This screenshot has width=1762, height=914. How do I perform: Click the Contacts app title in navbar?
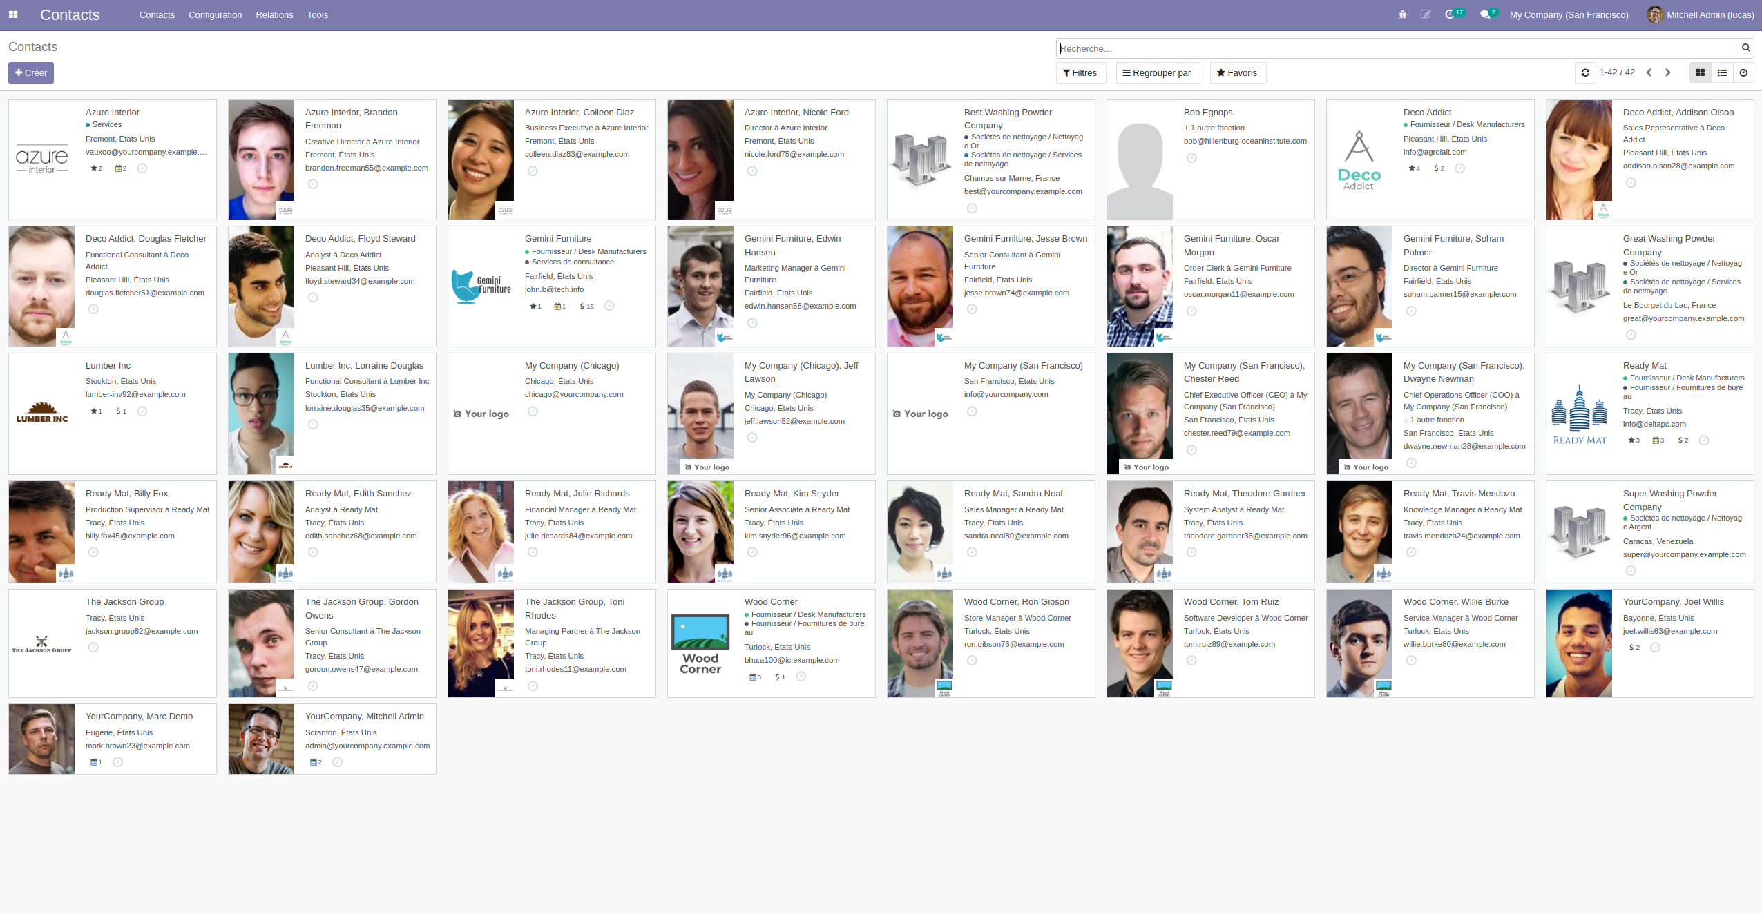pyautogui.click(x=70, y=14)
